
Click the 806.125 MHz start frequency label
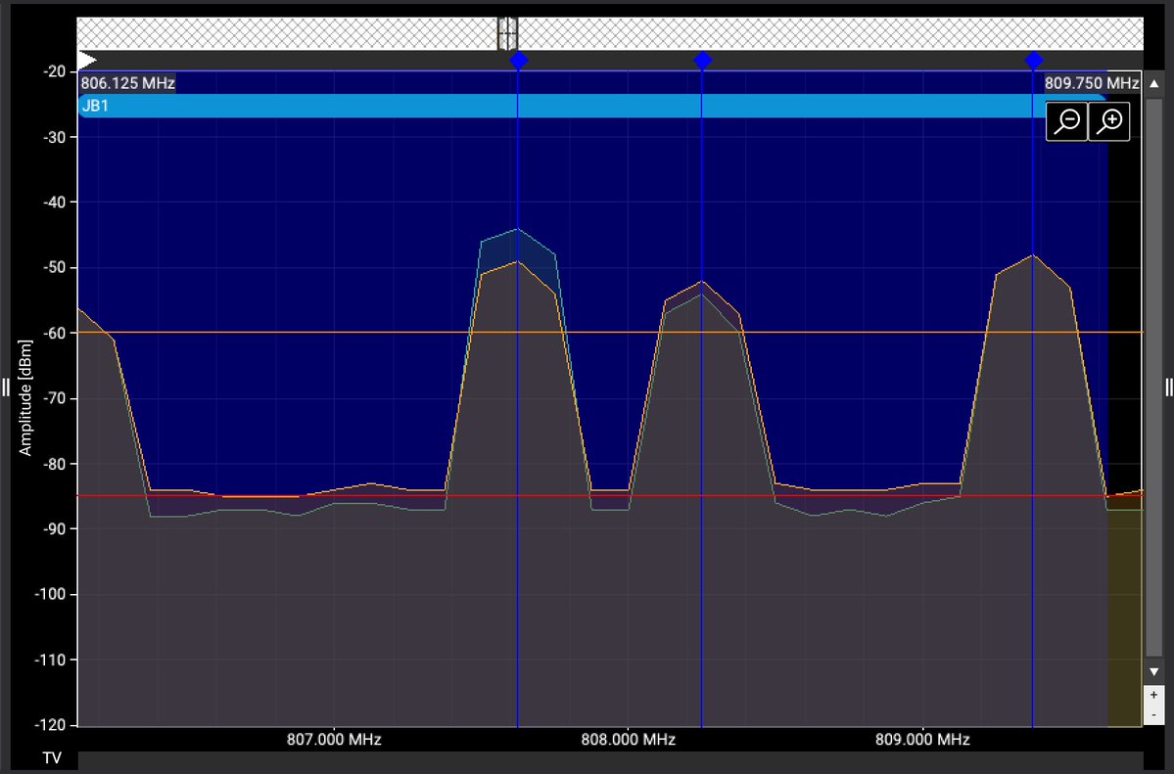click(x=127, y=83)
